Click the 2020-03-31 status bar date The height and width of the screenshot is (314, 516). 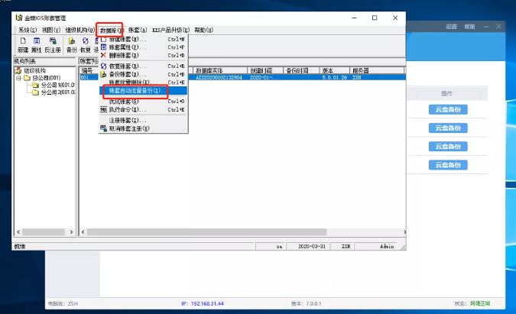click(312, 246)
